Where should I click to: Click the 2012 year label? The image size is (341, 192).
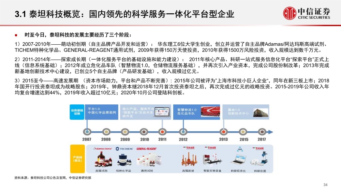pos(183,139)
